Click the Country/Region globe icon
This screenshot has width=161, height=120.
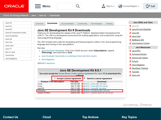coord(120,6)
